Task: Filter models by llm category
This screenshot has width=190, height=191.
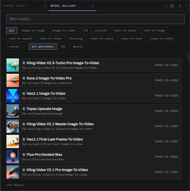Action: [85, 31]
